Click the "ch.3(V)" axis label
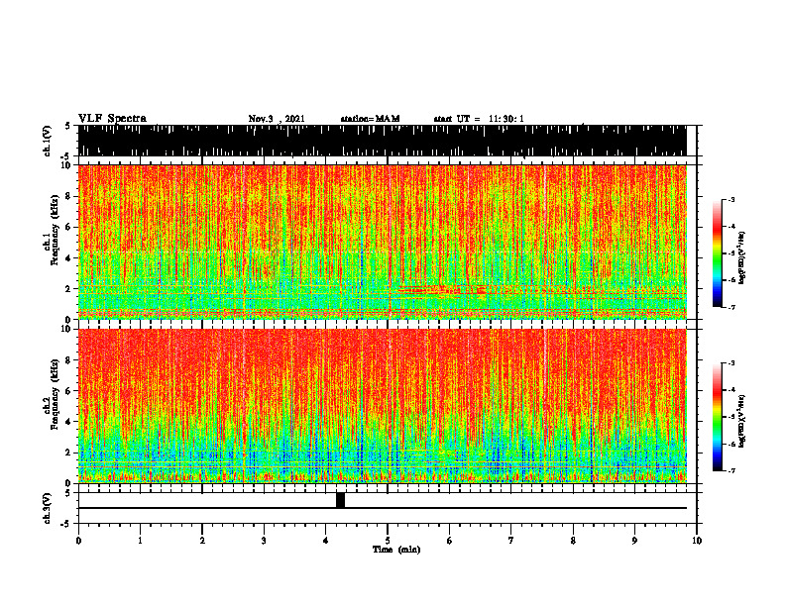Viewport: 785px width, 606px height. point(47,508)
